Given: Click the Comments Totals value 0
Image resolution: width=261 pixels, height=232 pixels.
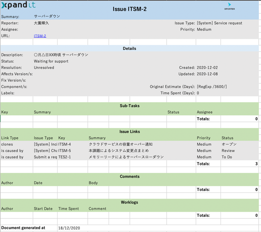Looking at the screenshot, I should click(x=256, y=190).
